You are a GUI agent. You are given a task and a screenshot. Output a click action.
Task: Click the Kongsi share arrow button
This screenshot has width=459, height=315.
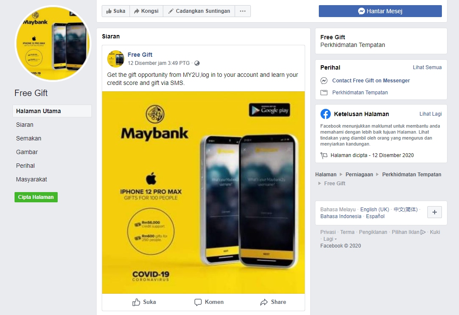coord(146,11)
